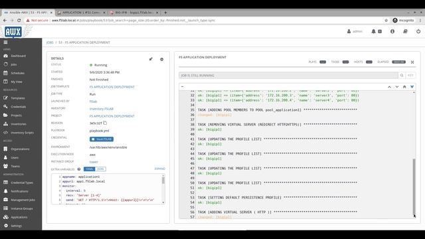Click the Settings gear icon in sidebar
This screenshot has width=425, height=239.
6,226
